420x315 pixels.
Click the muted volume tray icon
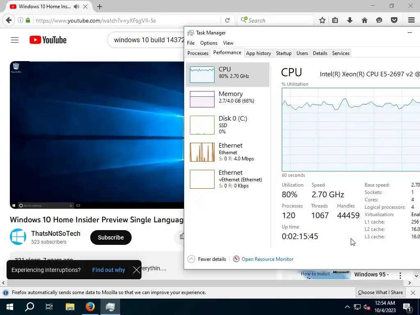click(367, 307)
